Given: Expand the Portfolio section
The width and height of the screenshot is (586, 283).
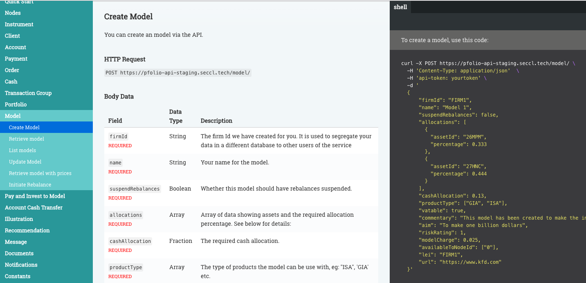Looking at the screenshot, I should (x=15, y=104).
